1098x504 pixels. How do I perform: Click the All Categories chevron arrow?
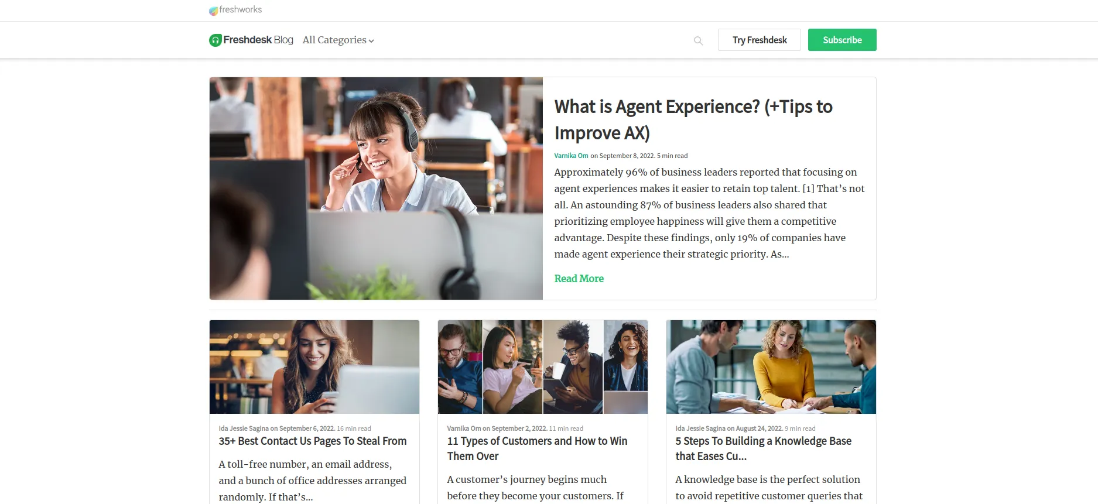371,41
